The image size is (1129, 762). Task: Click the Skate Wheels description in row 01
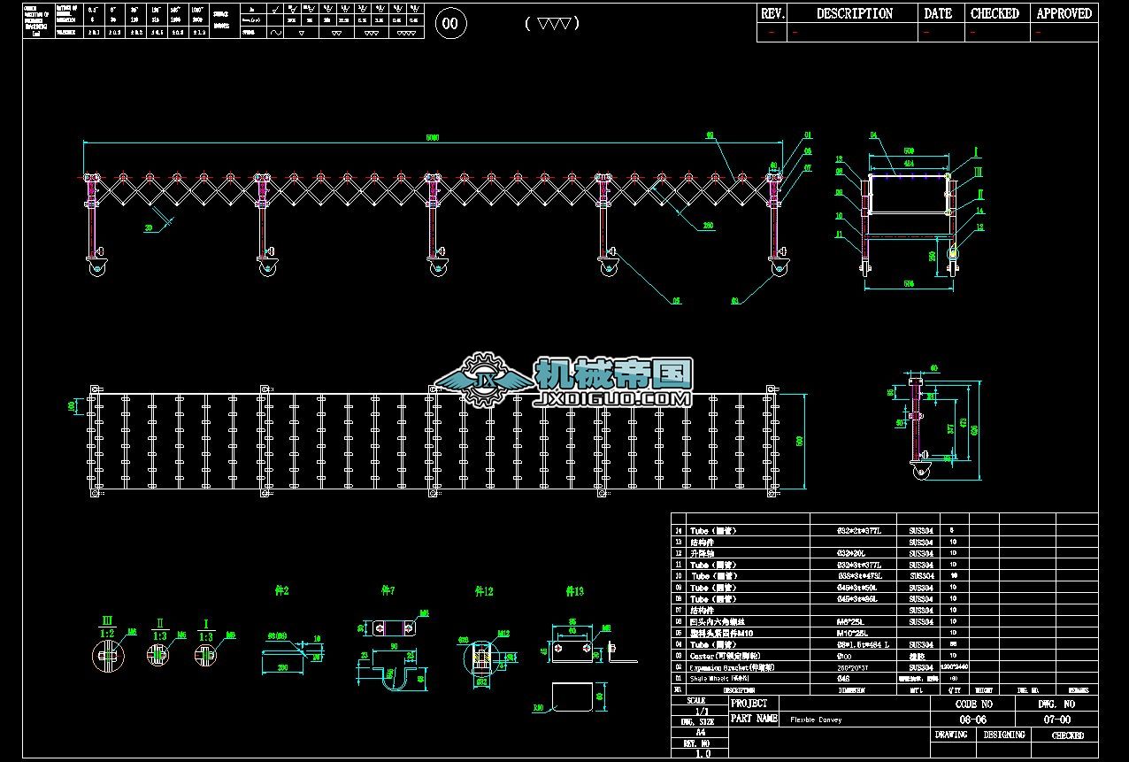tap(718, 678)
